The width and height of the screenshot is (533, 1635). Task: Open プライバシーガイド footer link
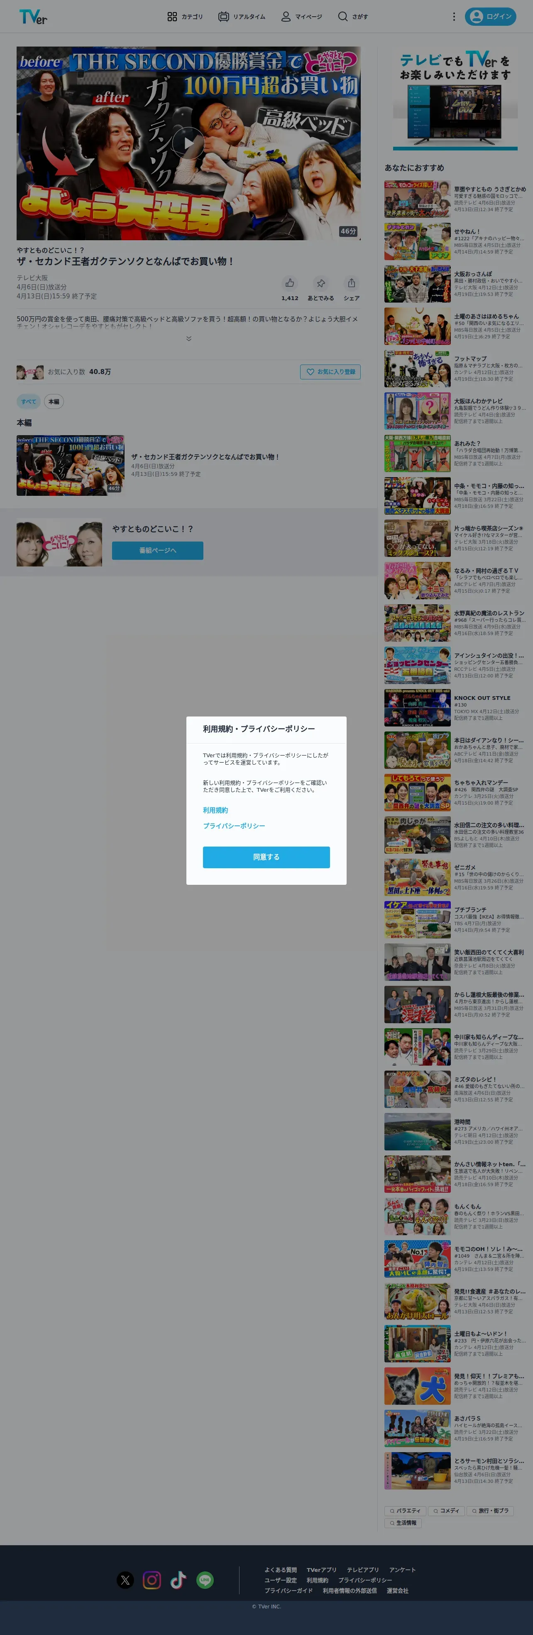(289, 1591)
